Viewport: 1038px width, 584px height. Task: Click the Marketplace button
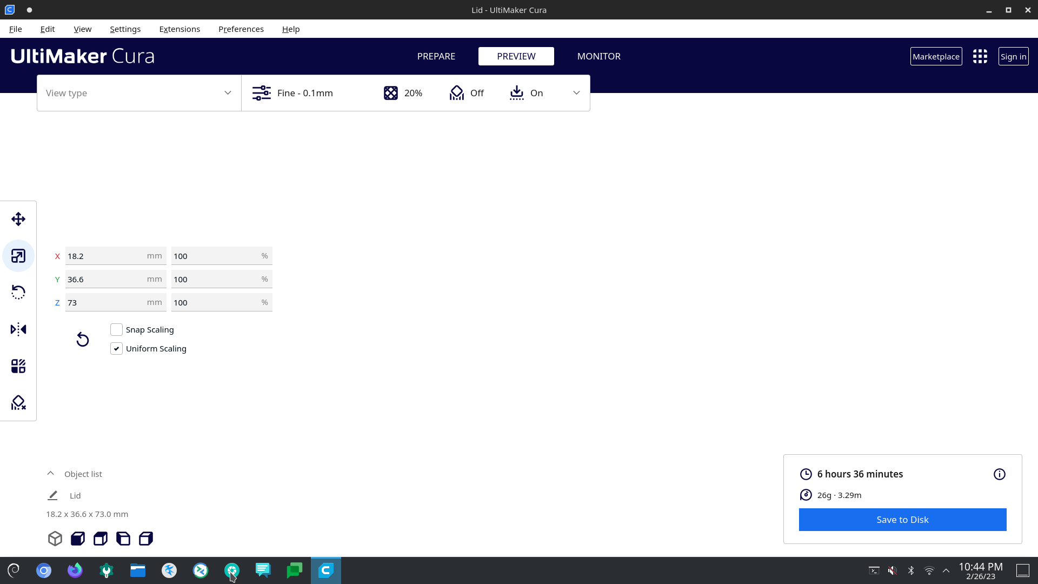(x=936, y=56)
